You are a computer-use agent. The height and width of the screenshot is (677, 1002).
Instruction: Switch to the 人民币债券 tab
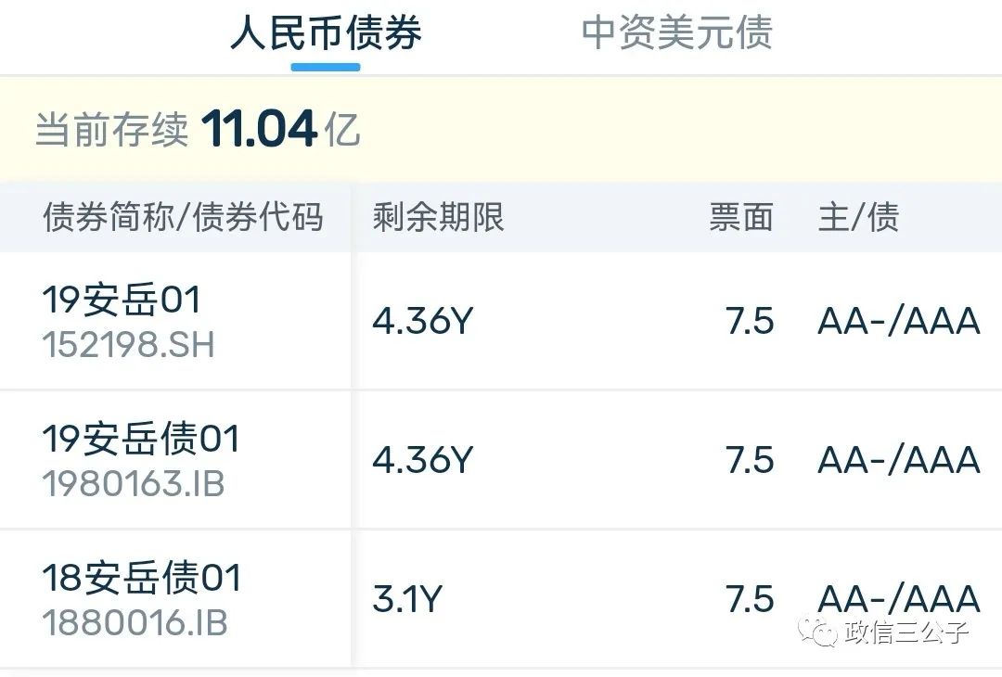[x=326, y=33]
